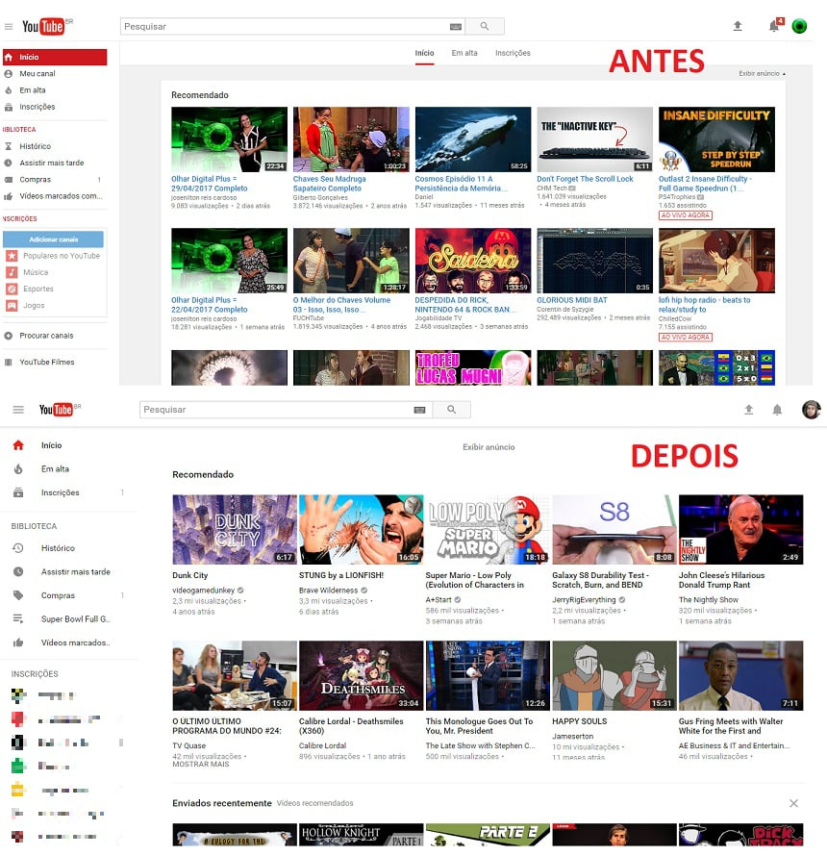827x856 pixels.
Task: Close the Enviados recentemente section
Action: (793, 803)
